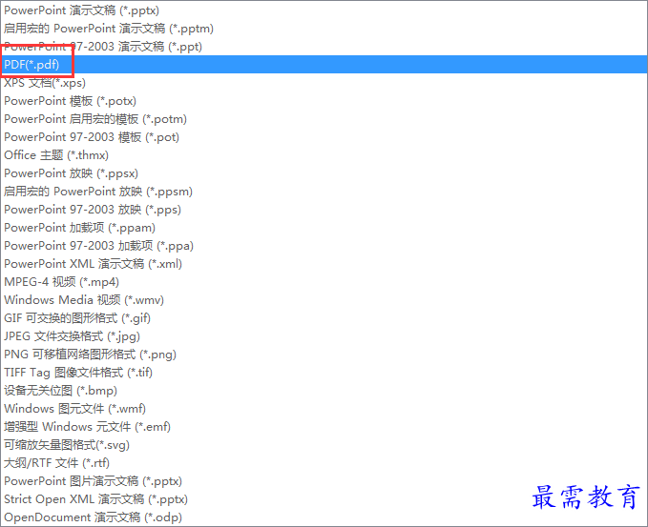Choose XPS 文档(*.xps) format

[324, 83]
